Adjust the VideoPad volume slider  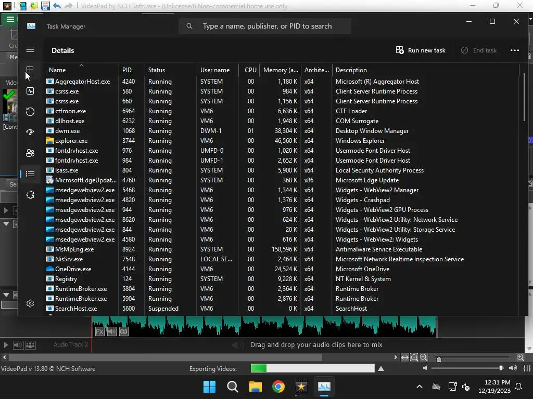[x=501, y=368]
